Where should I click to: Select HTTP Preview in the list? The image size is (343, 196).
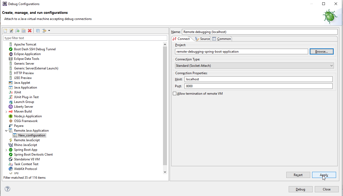tap(24, 73)
